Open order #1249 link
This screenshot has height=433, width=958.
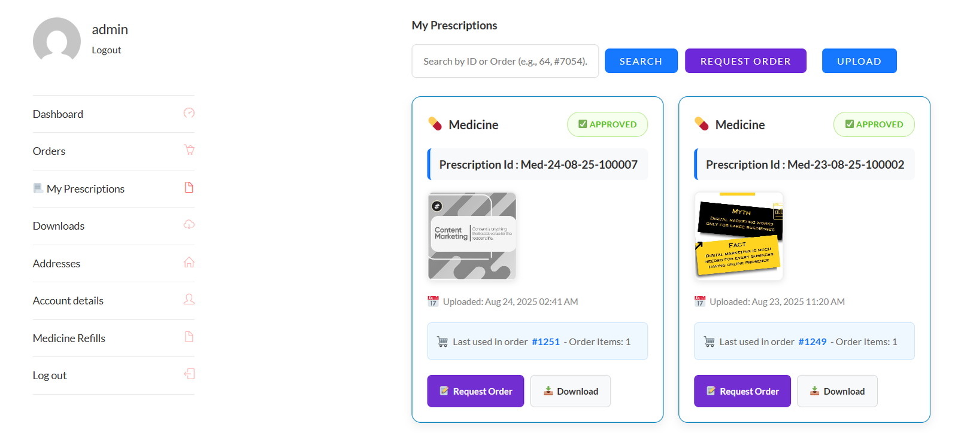[812, 342]
